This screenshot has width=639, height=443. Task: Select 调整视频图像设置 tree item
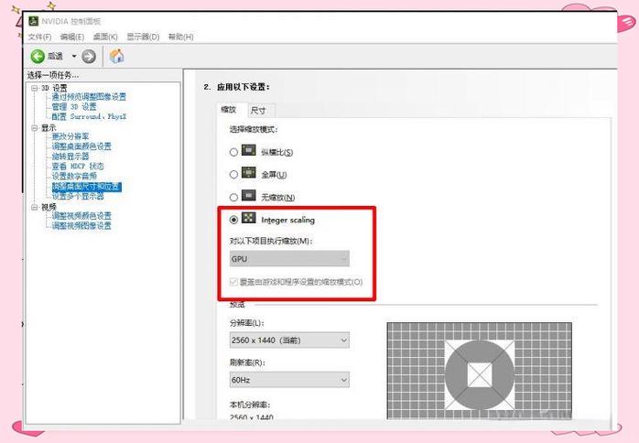tap(81, 225)
